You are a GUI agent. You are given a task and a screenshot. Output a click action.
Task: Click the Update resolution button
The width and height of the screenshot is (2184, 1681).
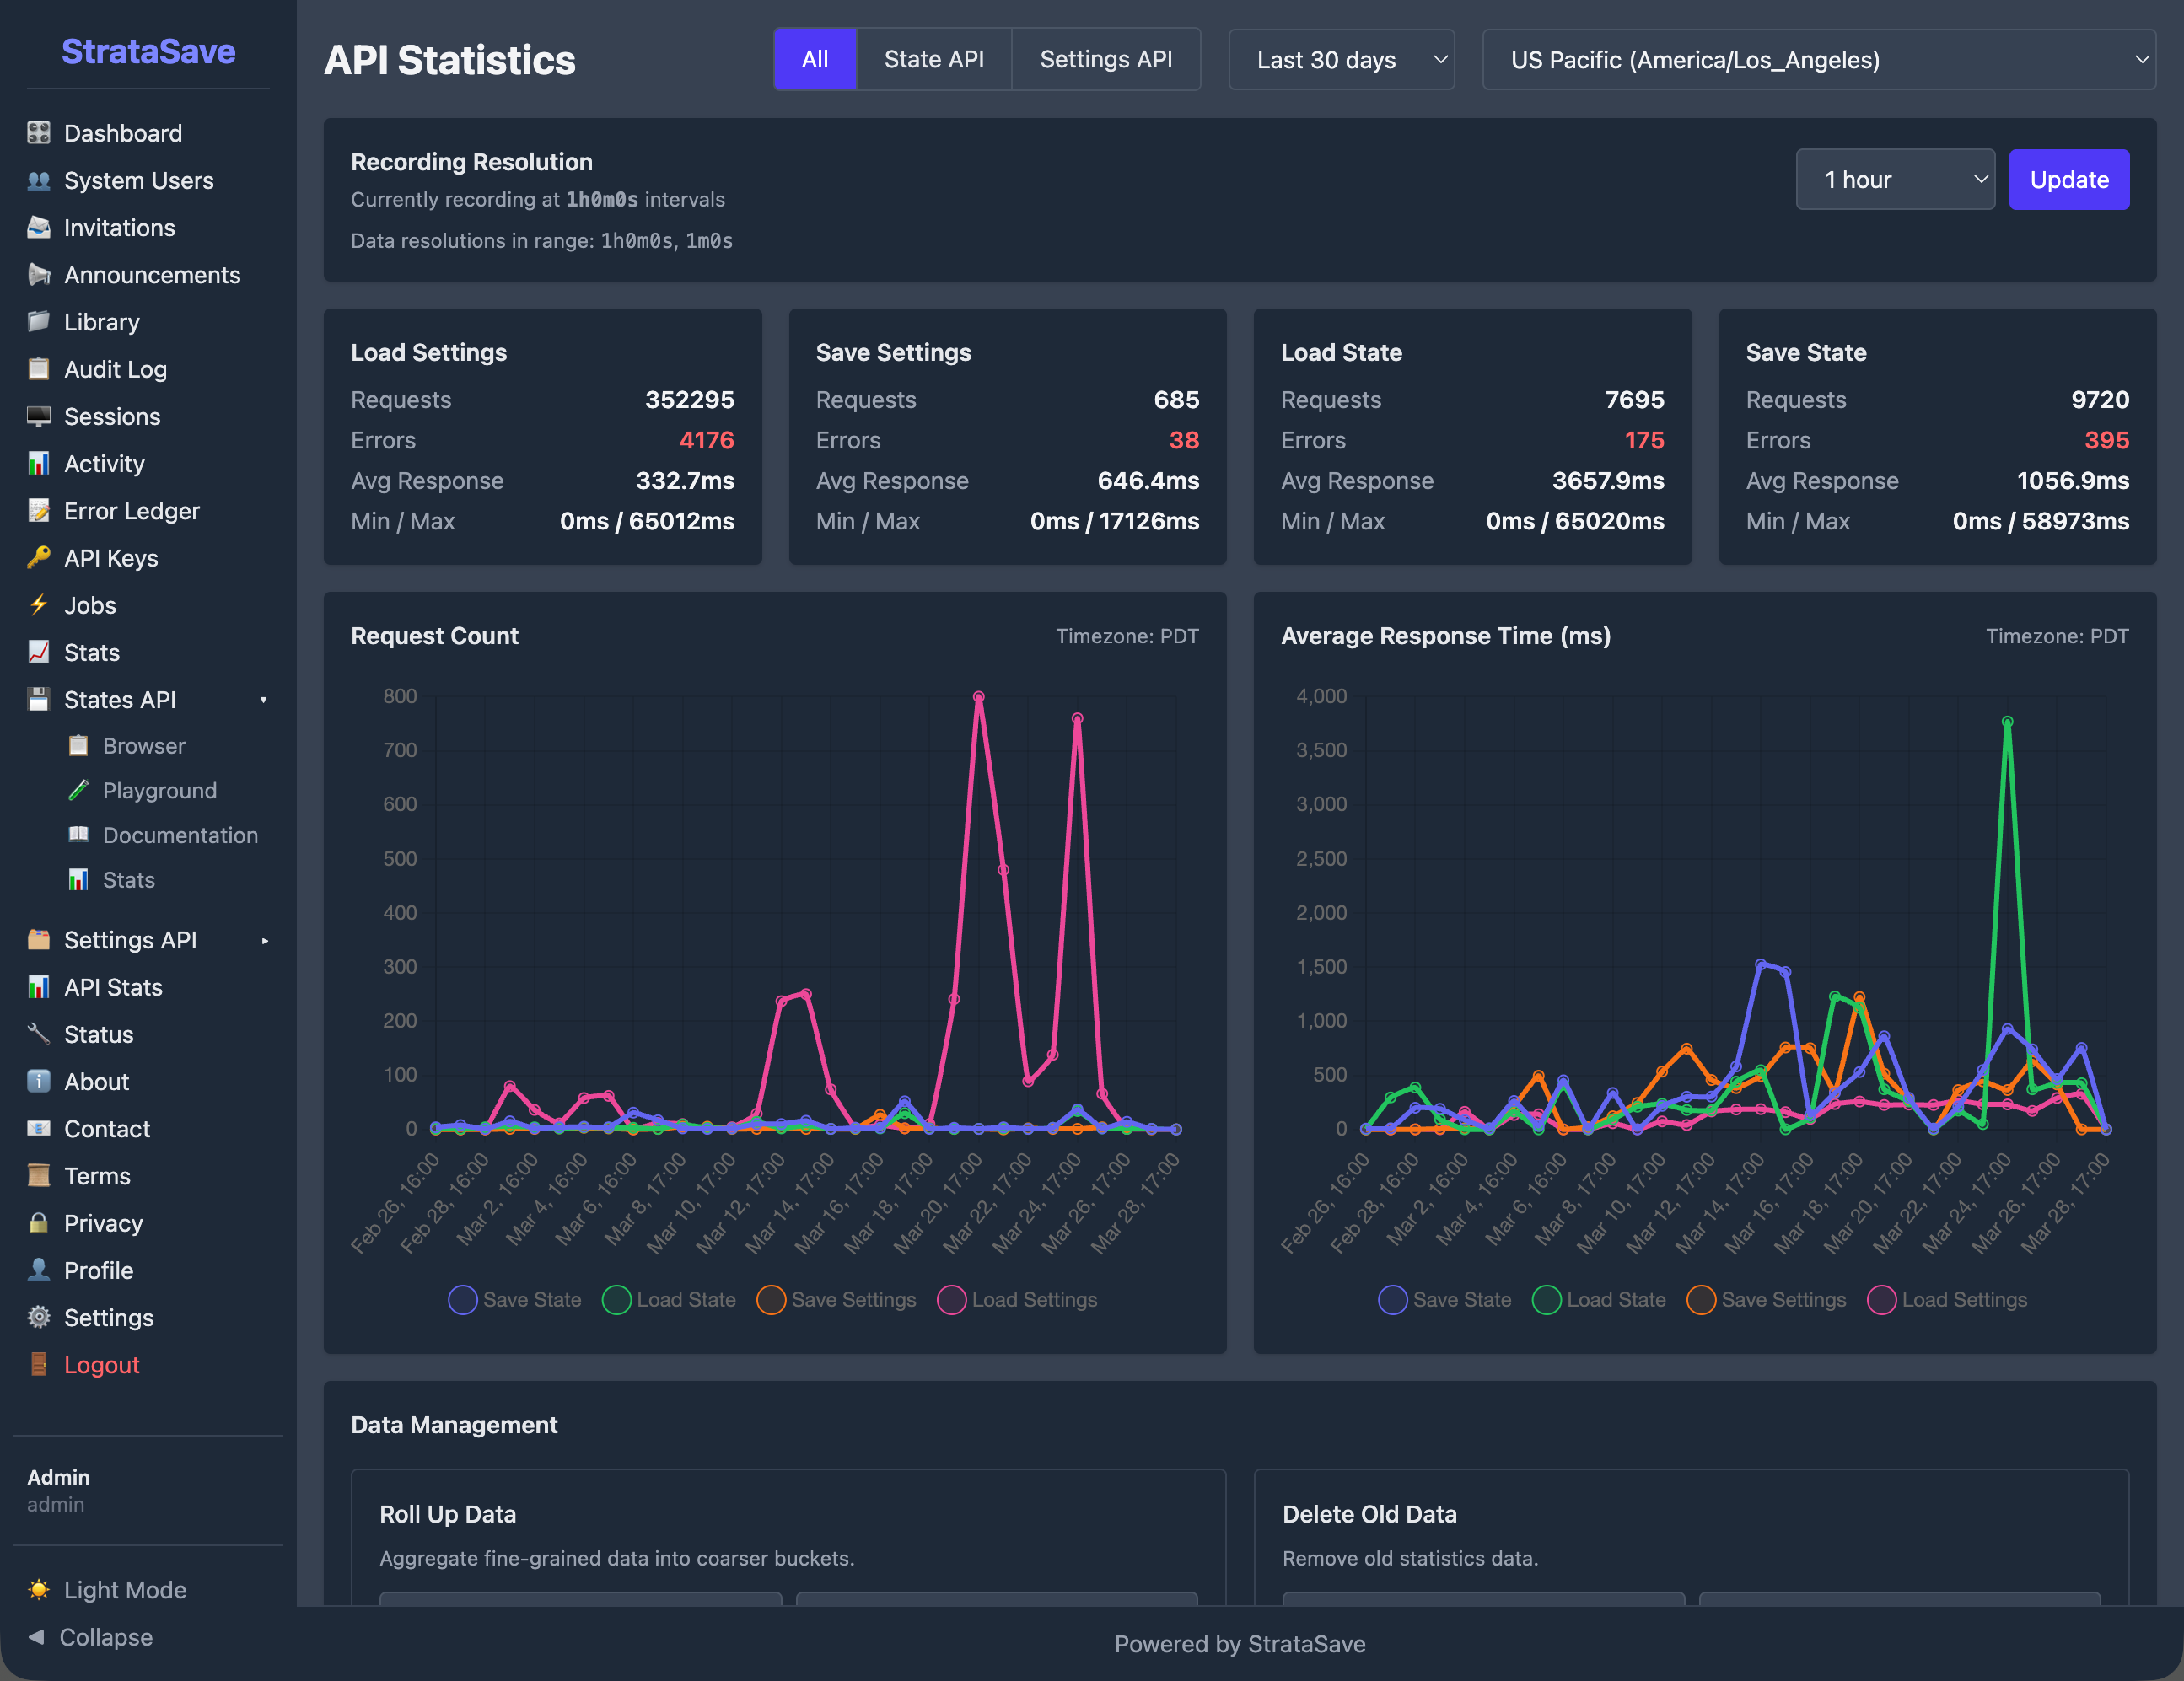(x=2069, y=179)
